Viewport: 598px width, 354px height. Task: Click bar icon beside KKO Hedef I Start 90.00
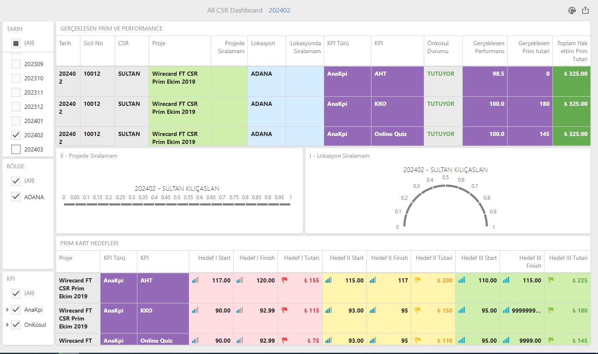(195, 310)
